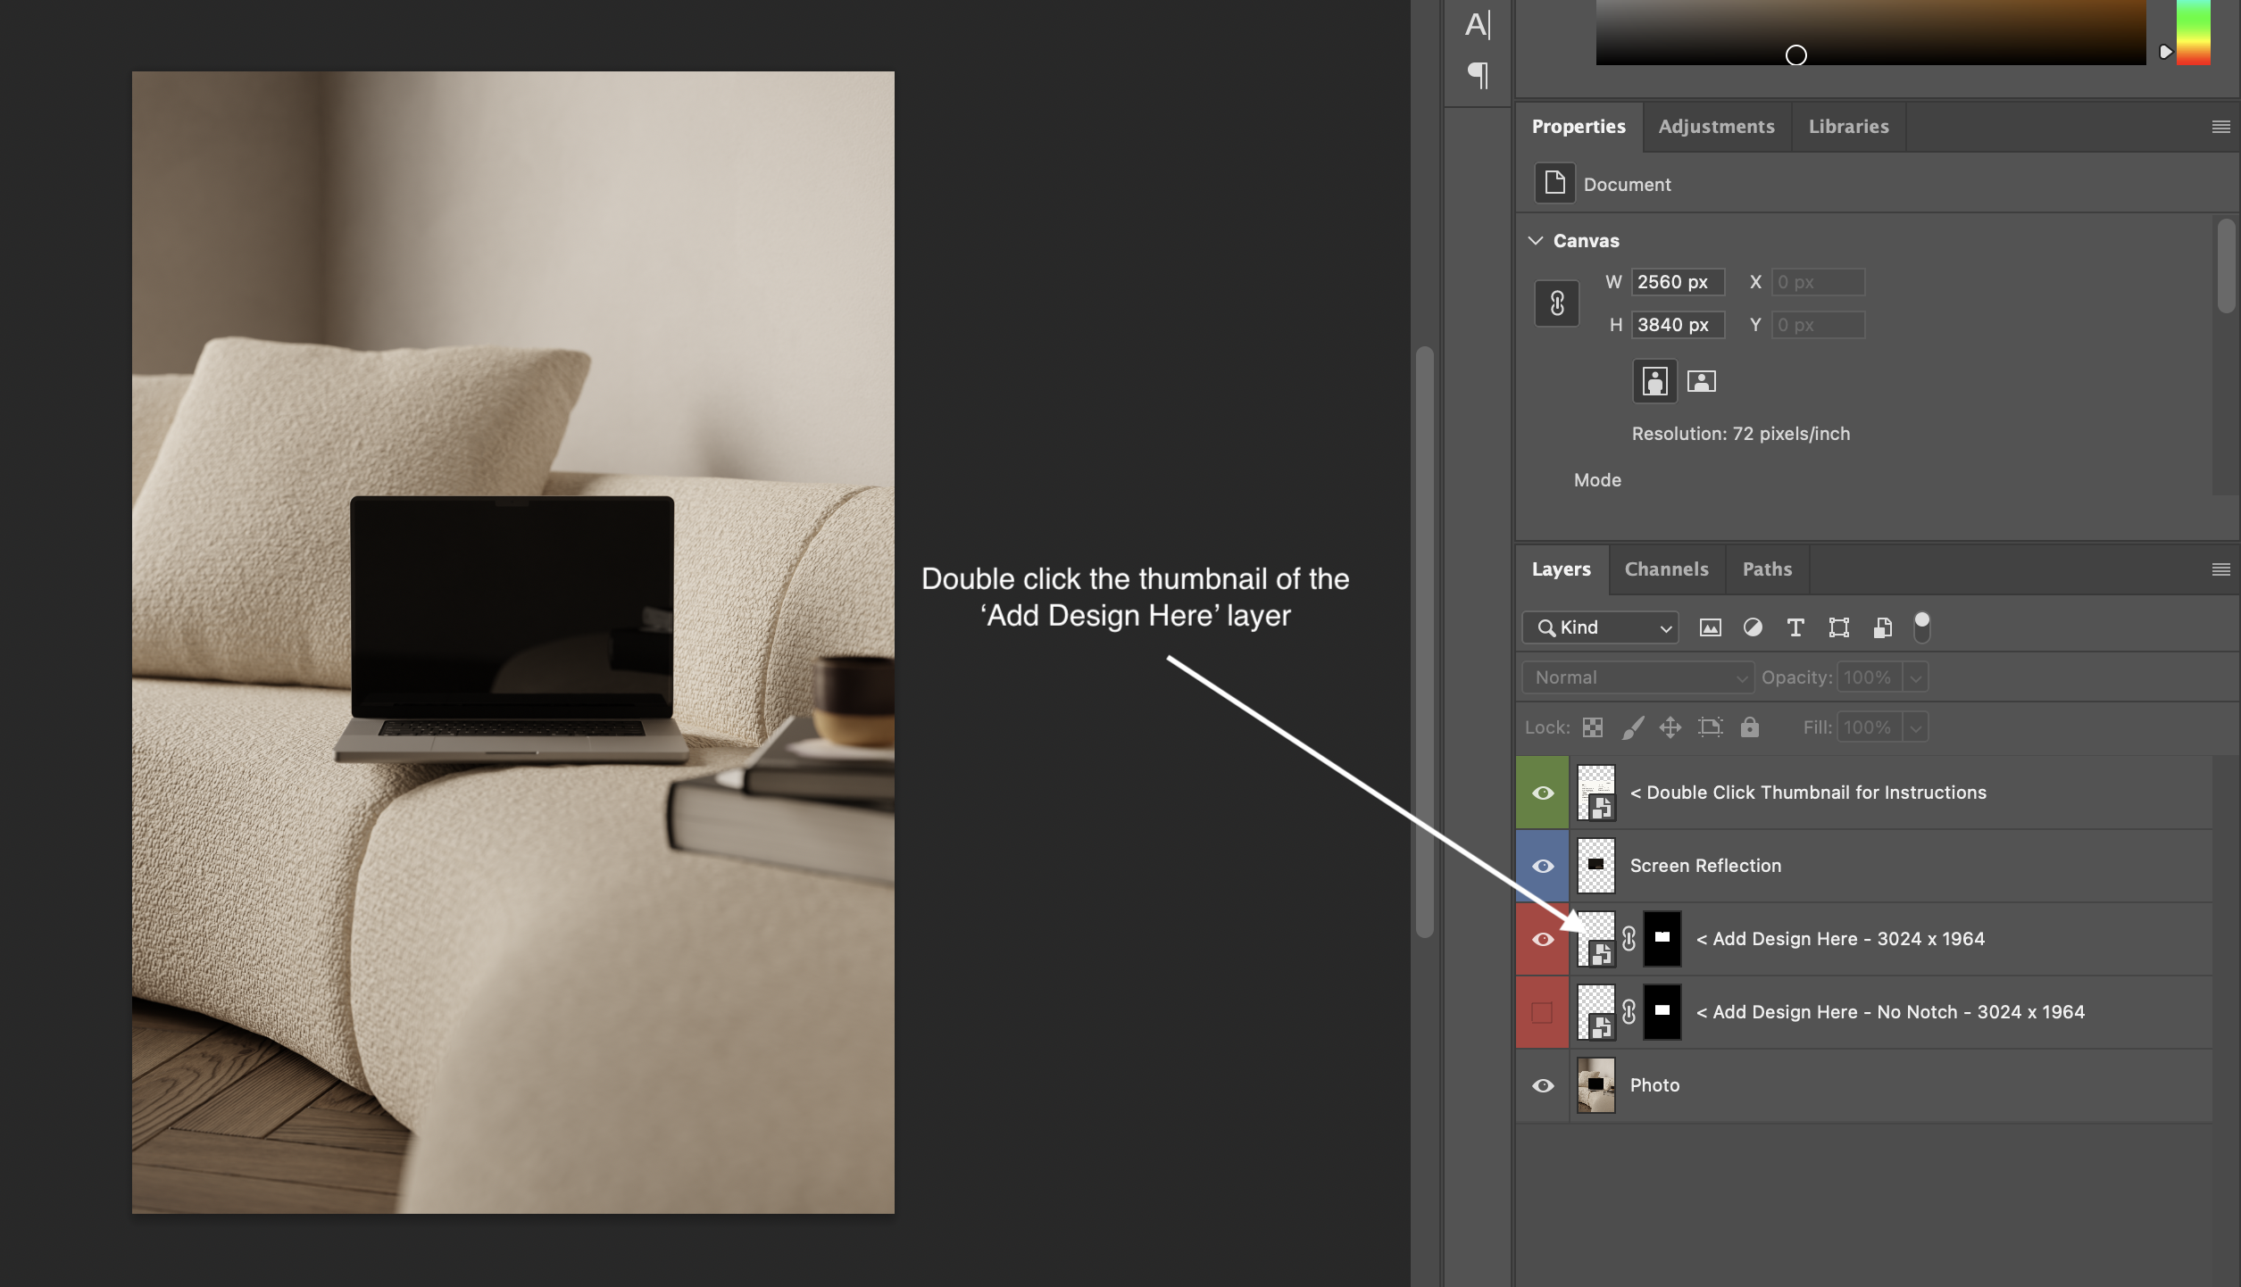Click the lock all attributes icon
Image resolution: width=2241 pixels, height=1287 pixels.
tap(1750, 727)
